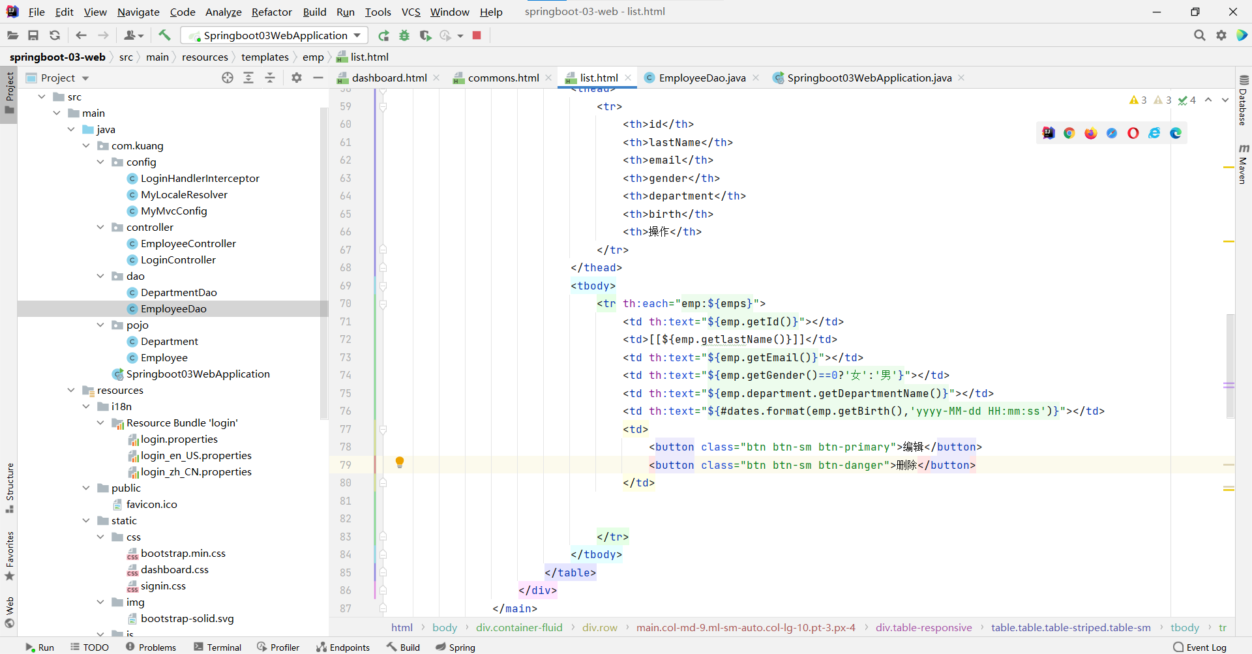
Task: Navigate back with the left arrow icon
Action: pos(82,35)
